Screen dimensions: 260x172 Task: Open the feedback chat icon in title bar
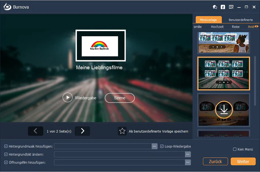tap(215, 7)
